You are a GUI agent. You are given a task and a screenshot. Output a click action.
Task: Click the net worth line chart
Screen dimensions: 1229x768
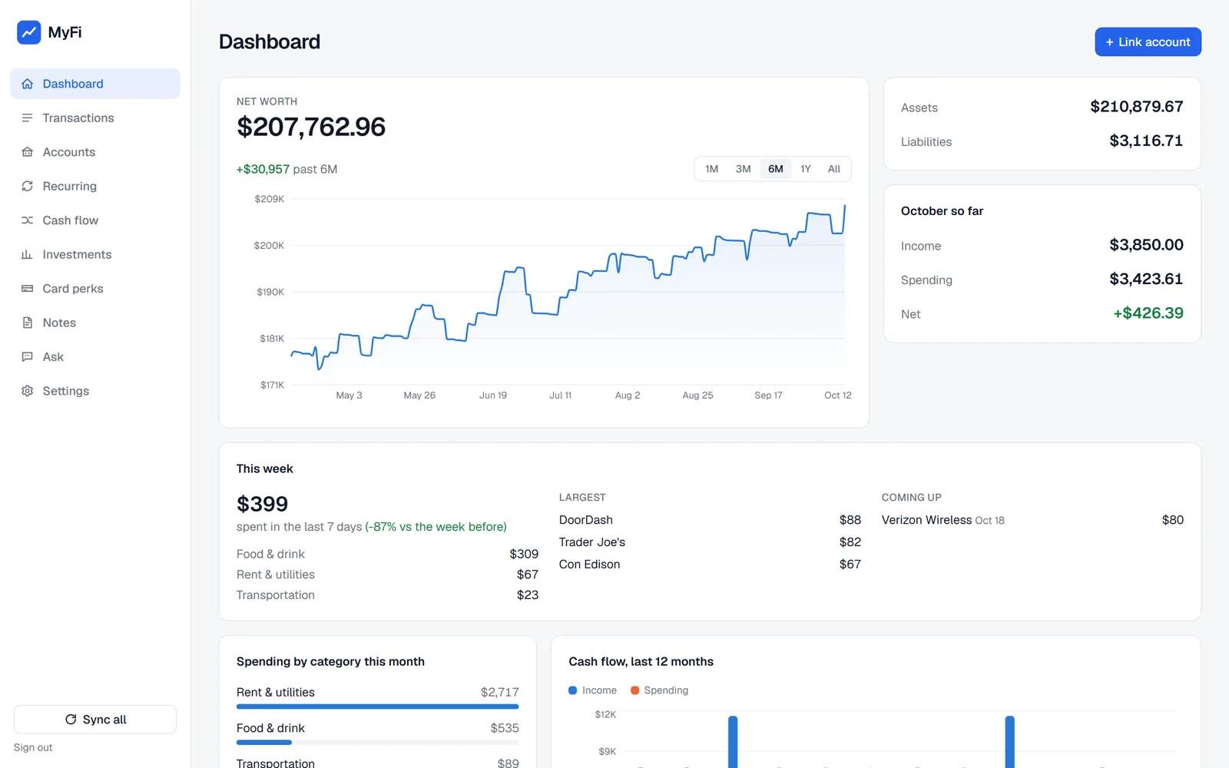(568, 292)
